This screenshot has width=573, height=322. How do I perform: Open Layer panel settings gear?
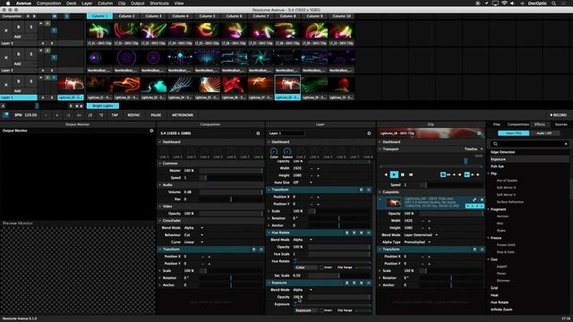[369, 133]
